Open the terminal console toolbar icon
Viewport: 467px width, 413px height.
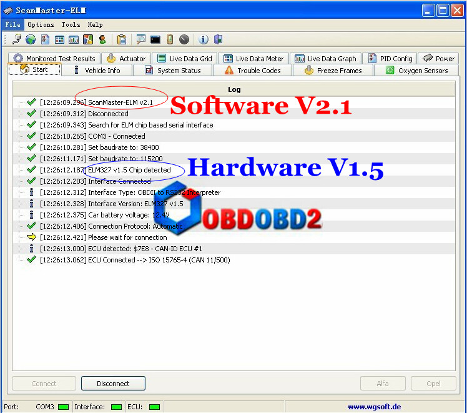[155, 39]
